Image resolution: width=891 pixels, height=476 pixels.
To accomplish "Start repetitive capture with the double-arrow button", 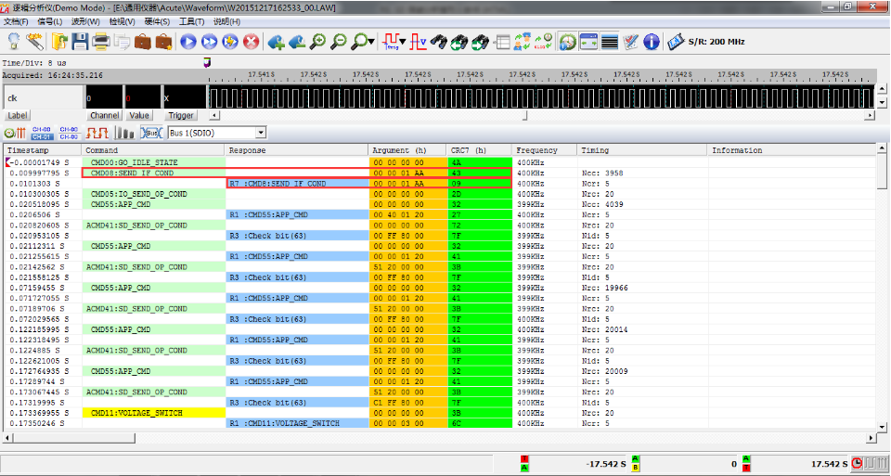I will tap(209, 42).
